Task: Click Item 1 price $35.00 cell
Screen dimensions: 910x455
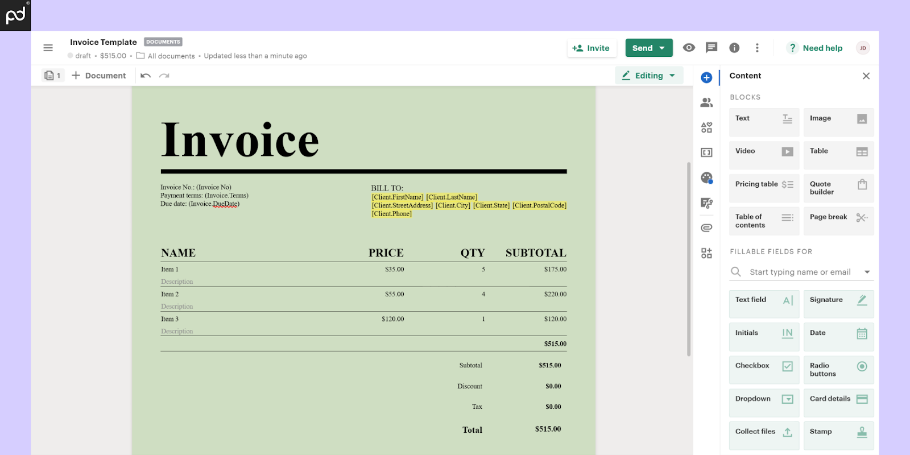Action: tap(394, 270)
